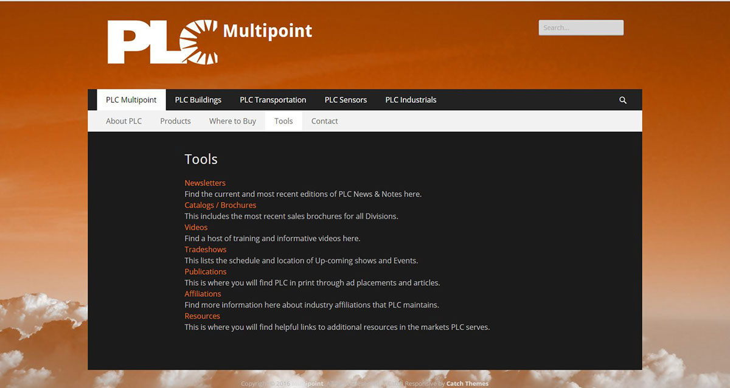
Task: Open the search magnifier icon in the navigation bar
Action: click(623, 100)
